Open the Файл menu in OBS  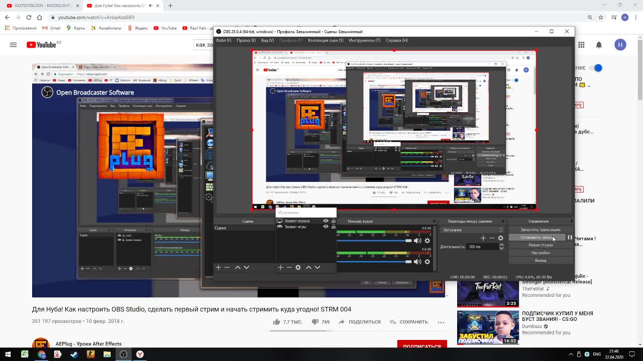[x=224, y=41]
